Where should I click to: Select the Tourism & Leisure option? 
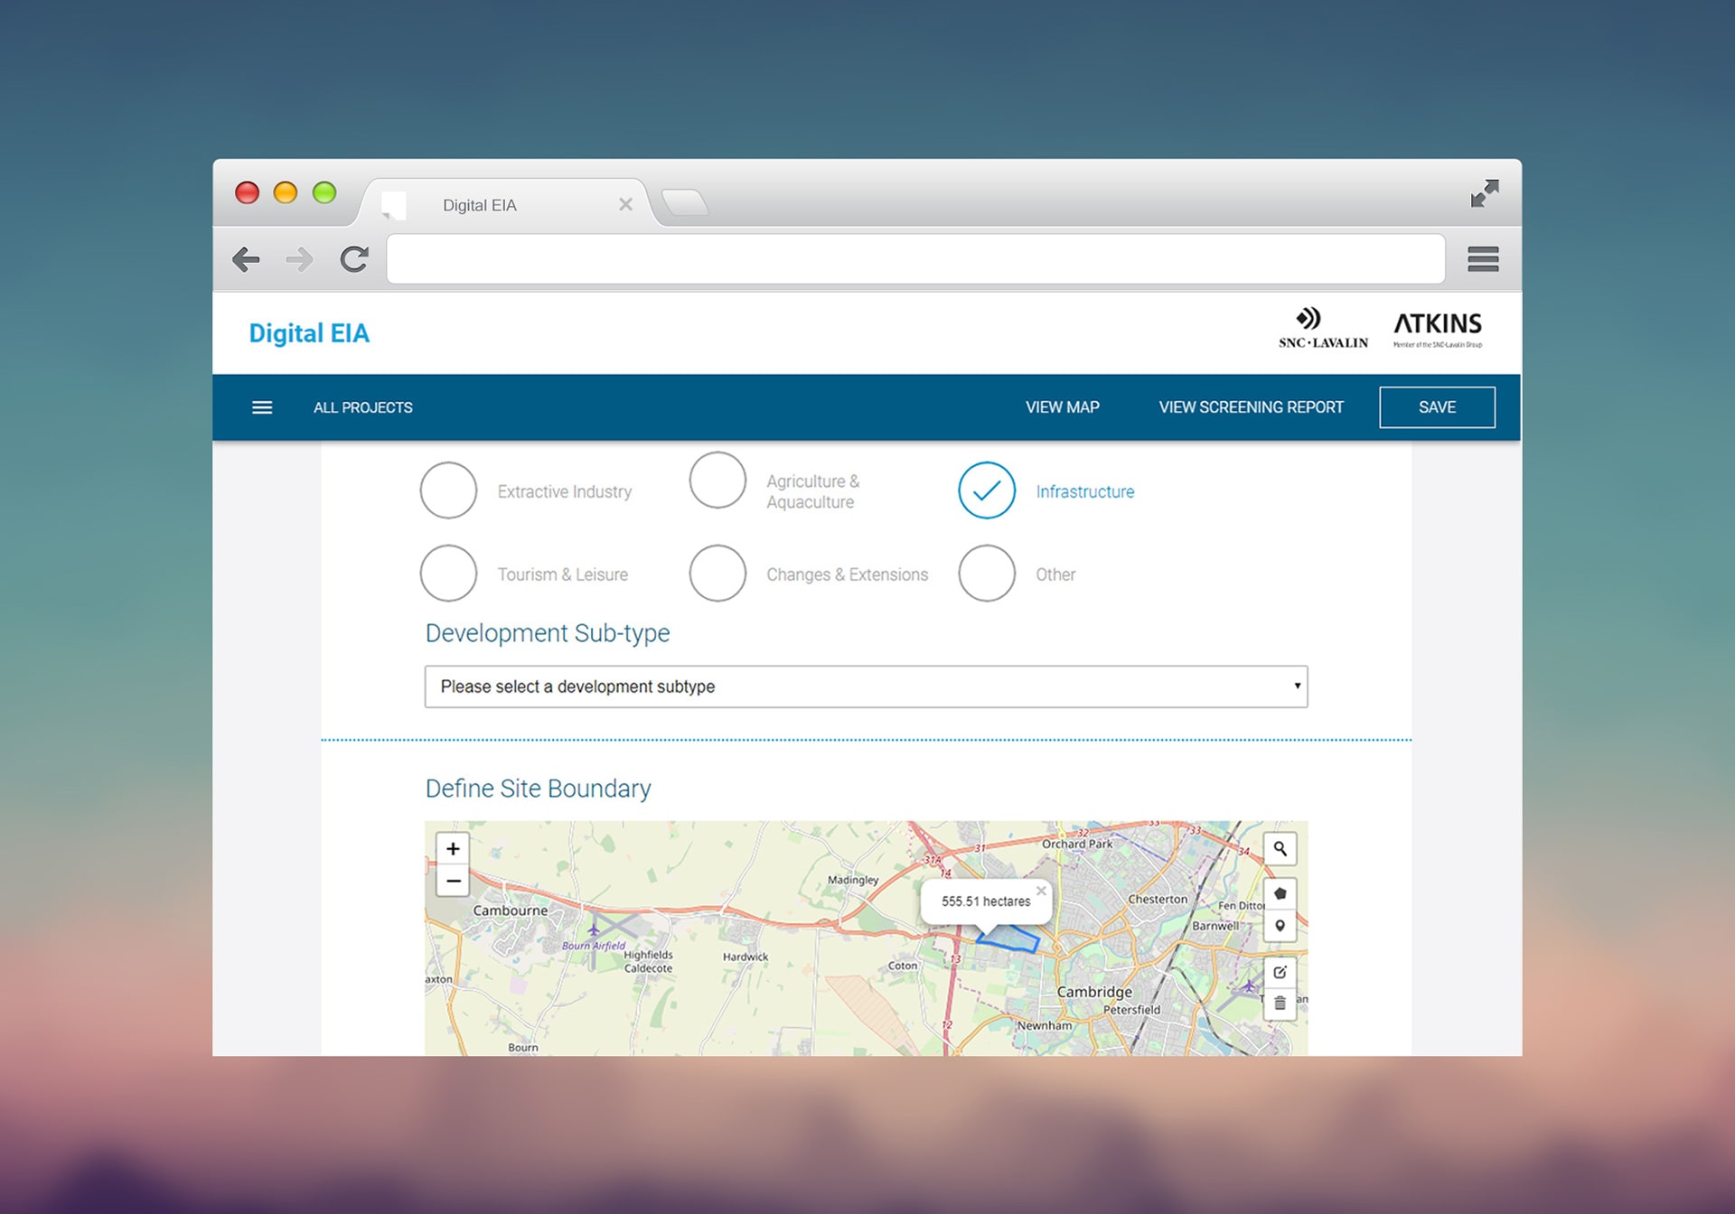click(448, 574)
